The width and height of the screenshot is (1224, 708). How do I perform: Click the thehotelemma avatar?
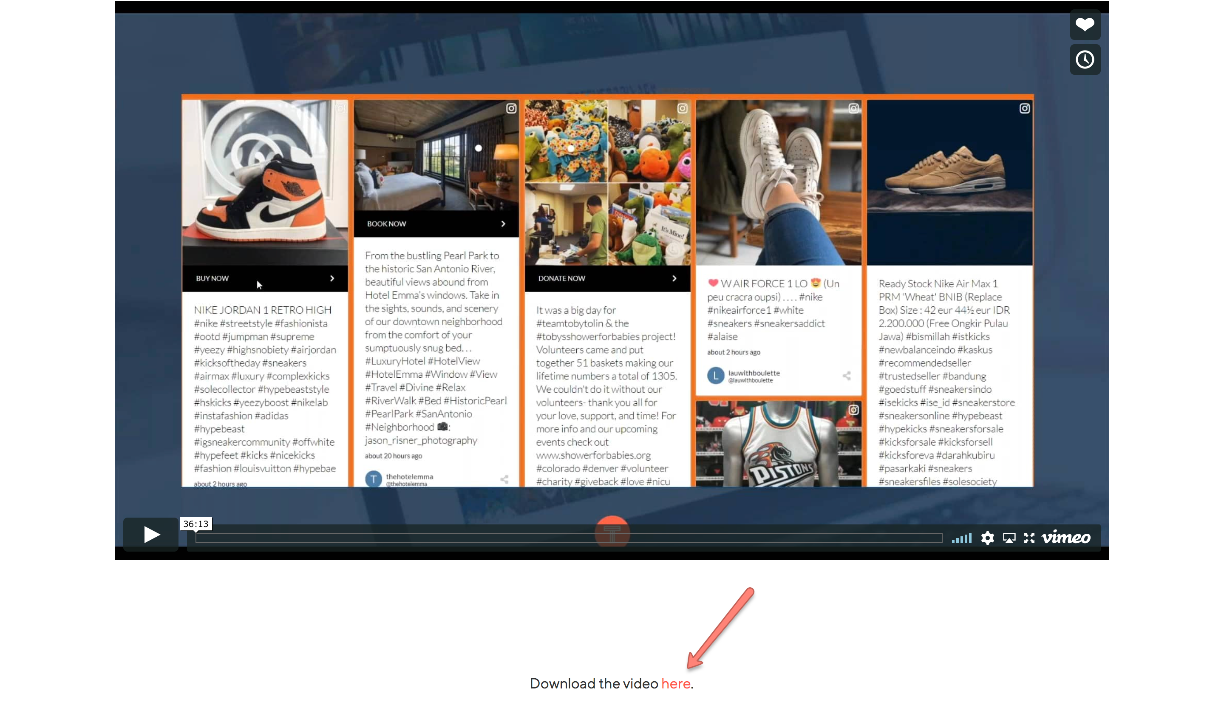pos(373,479)
